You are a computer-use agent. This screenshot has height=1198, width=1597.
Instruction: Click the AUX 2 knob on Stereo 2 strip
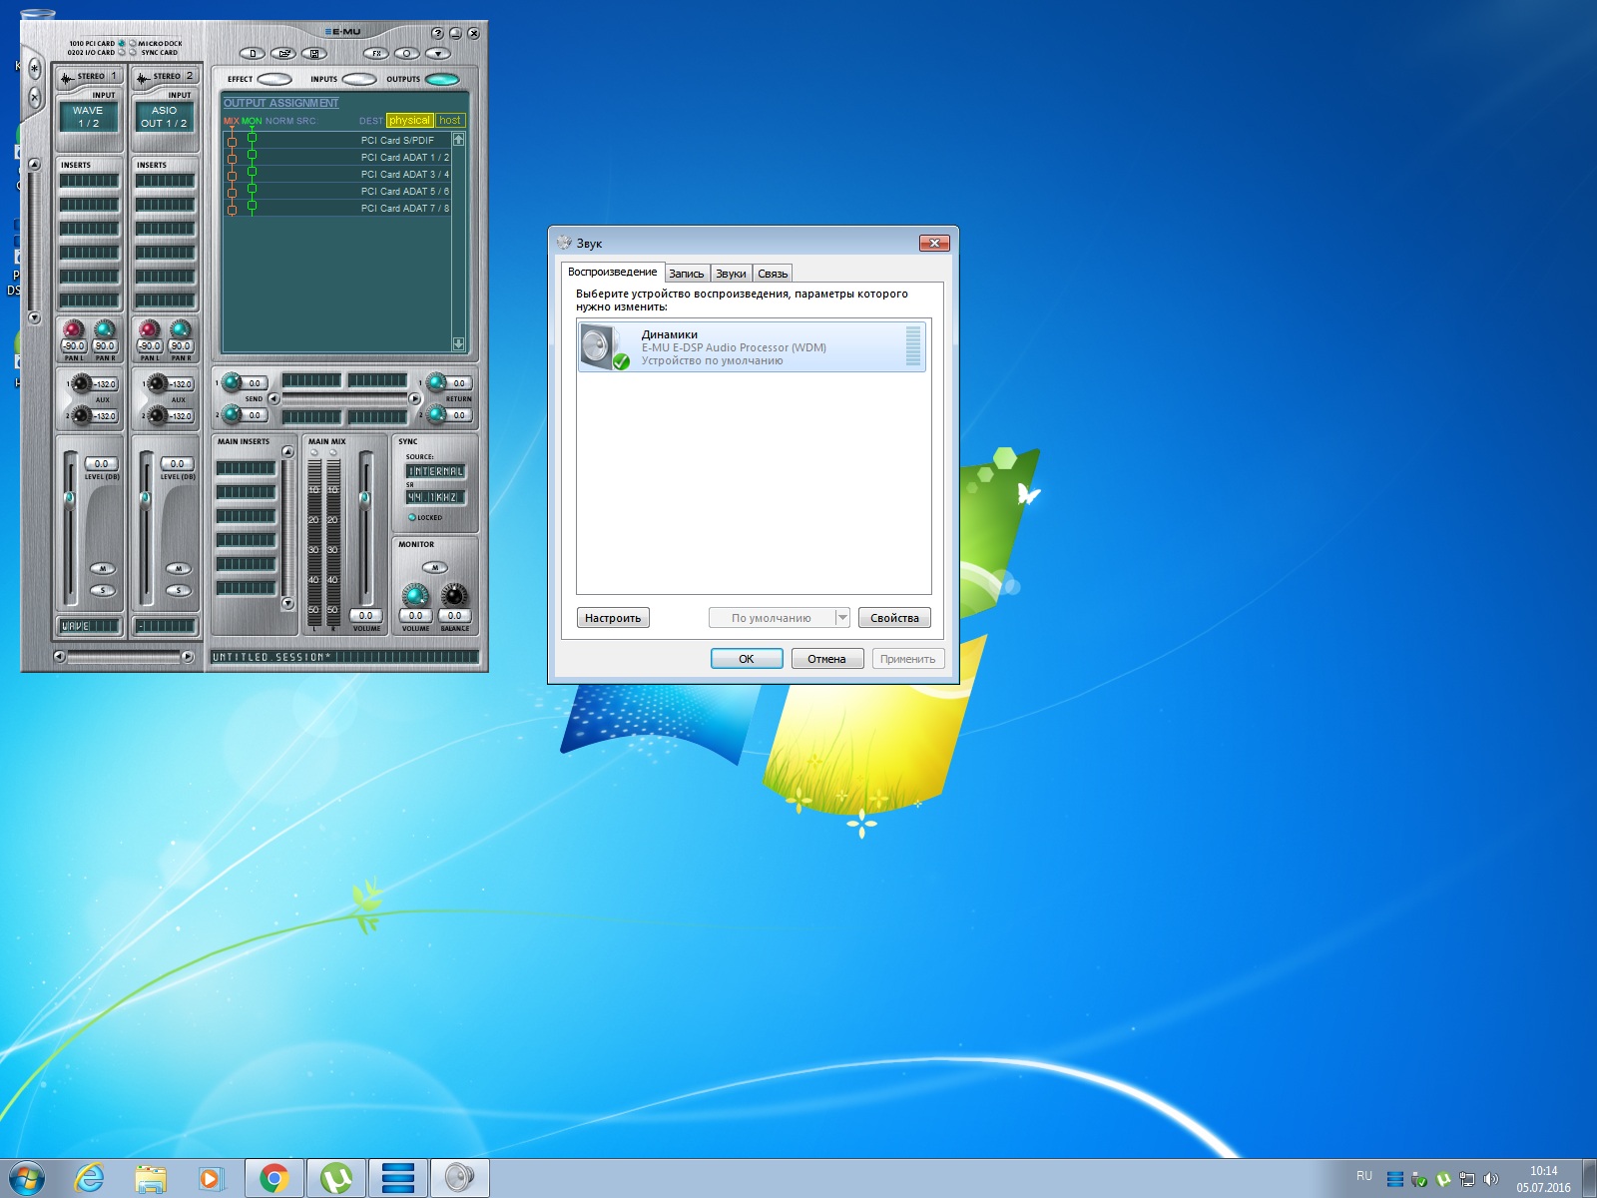[x=157, y=415]
